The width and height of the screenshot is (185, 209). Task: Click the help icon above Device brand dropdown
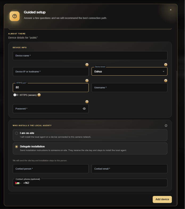click(x=166, y=65)
